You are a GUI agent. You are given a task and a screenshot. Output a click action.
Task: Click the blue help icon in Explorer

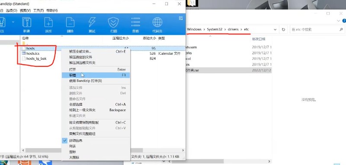pyautogui.click(x=344, y=21)
